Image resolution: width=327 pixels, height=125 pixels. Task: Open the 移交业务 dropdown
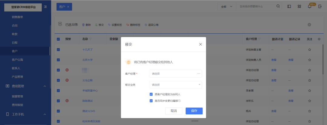pyautogui.click(x=176, y=85)
